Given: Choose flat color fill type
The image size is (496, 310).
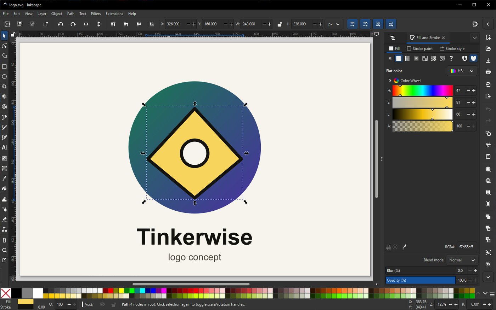Looking at the screenshot, I should (x=399, y=58).
